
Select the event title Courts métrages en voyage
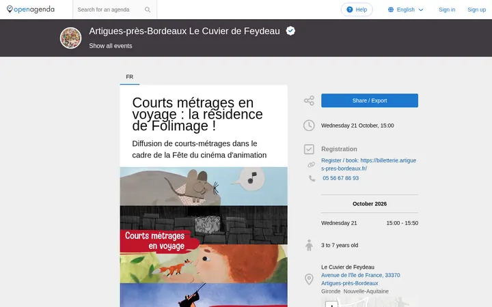(x=197, y=115)
